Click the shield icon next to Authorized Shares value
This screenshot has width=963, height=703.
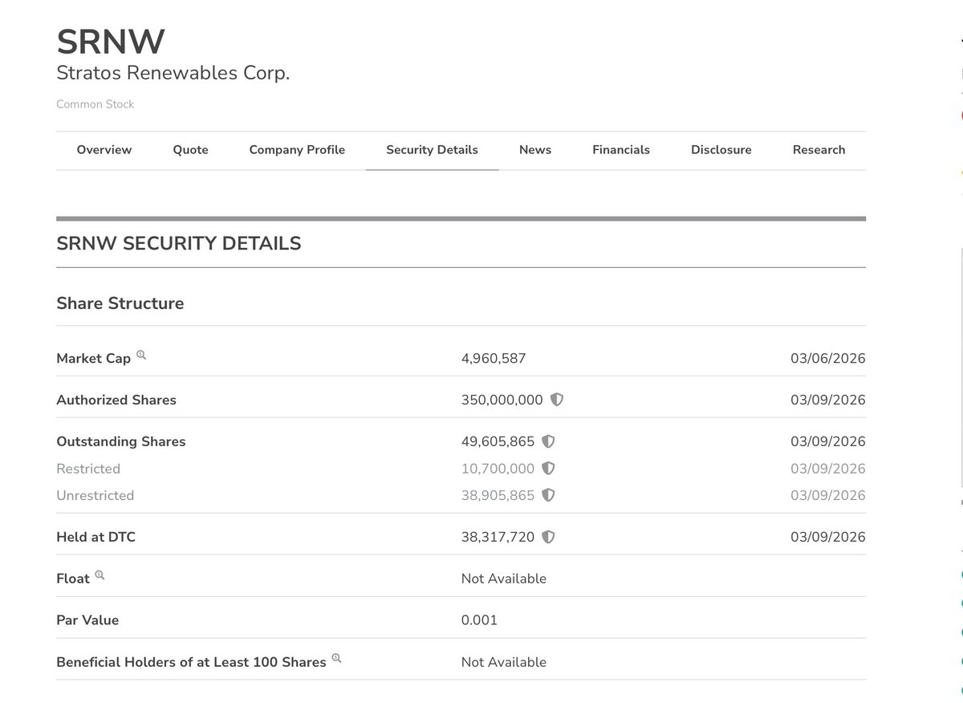[557, 400]
